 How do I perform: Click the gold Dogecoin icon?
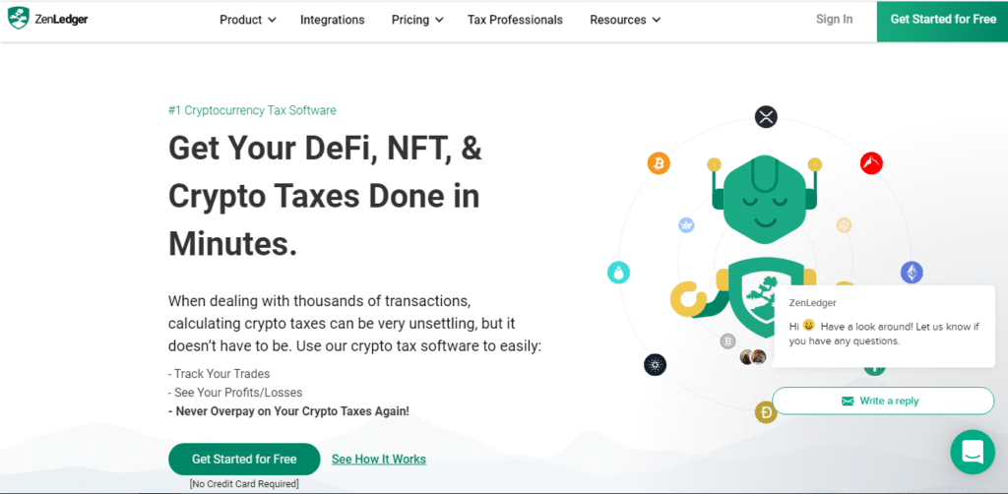(x=766, y=413)
